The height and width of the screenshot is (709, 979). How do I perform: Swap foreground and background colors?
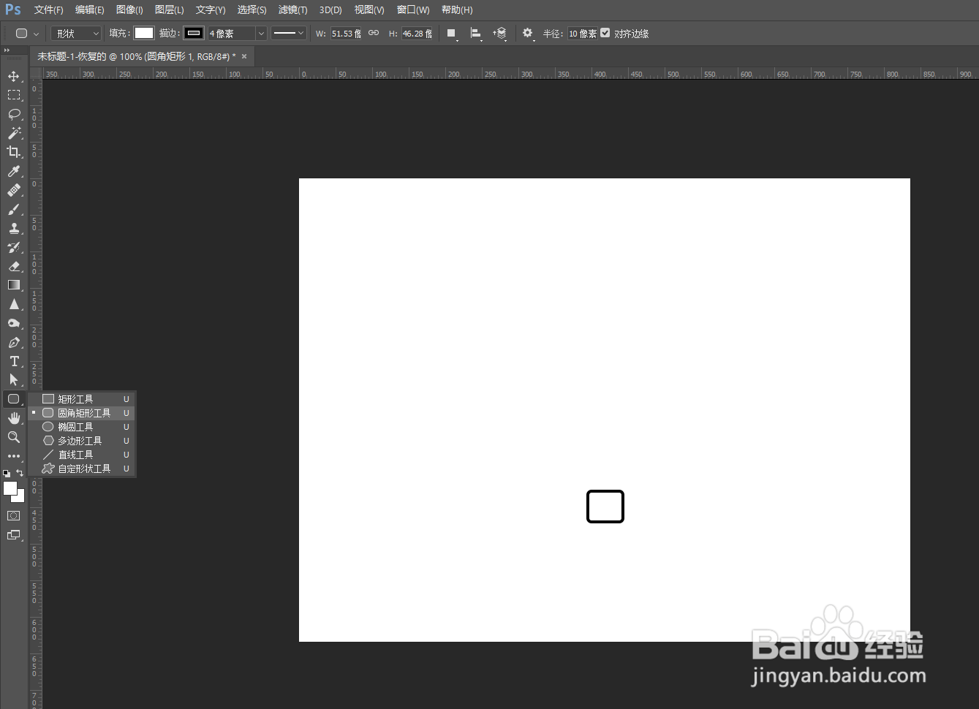(20, 473)
